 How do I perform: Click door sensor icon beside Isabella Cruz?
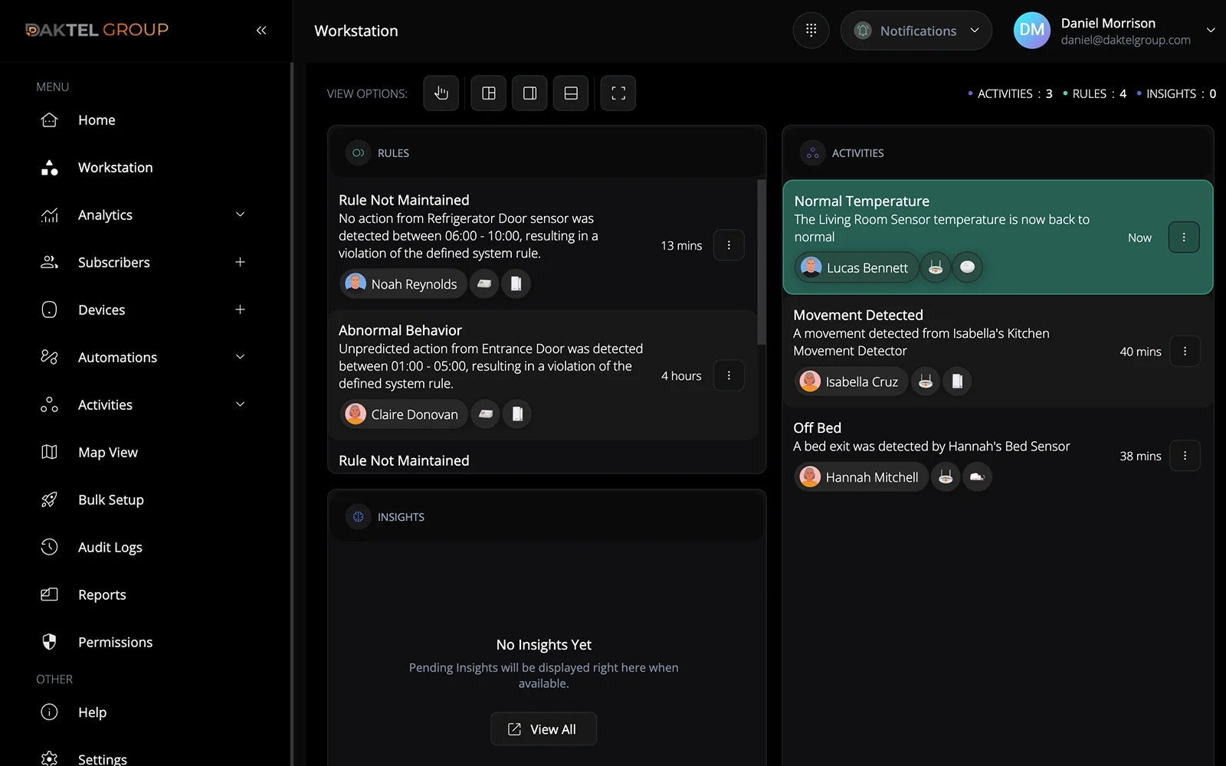(x=957, y=381)
